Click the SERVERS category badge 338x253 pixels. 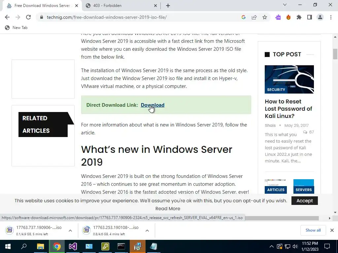304,190
